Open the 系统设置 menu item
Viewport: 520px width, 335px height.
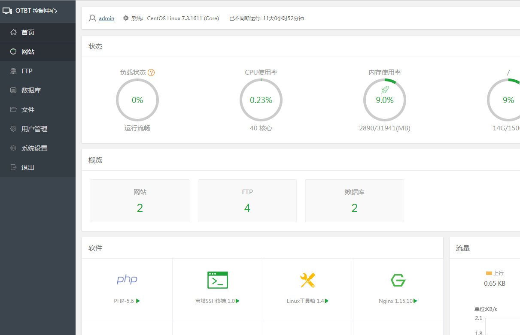pyautogui.click(x=38, y=148)
